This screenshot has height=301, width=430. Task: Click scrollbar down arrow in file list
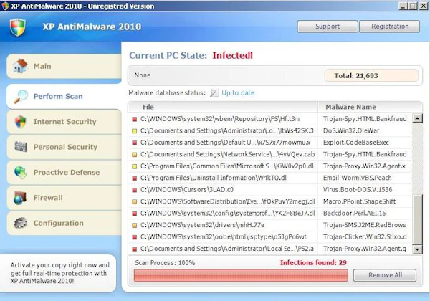click(x=417, y=249)
